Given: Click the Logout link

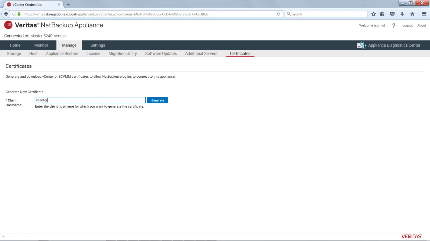Looking at the screenshot, I should [407, 25].
